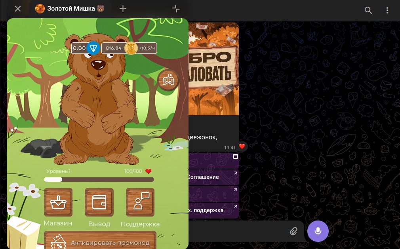Click the heart reaction on message
The image size is (400, 249).
click(242, 147)
